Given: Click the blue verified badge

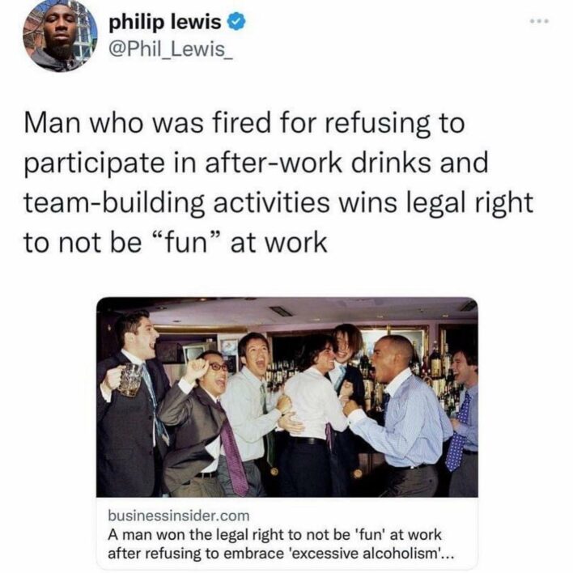Looking at the screenshot, I should [x=236, y=23].
